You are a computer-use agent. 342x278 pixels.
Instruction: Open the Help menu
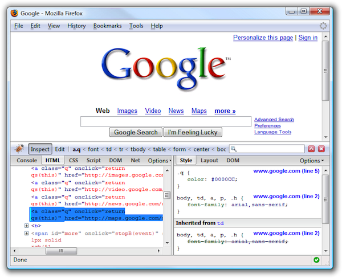click(x=157, y=26)
